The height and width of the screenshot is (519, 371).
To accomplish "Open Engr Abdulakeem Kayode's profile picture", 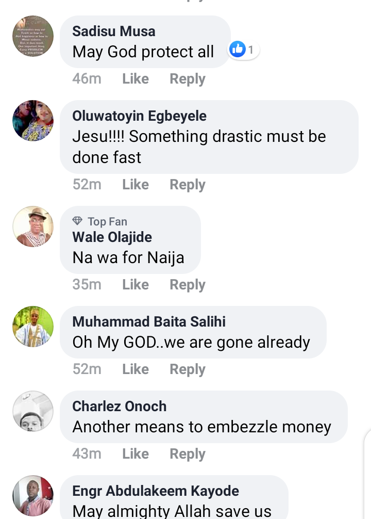I will 33,496.
